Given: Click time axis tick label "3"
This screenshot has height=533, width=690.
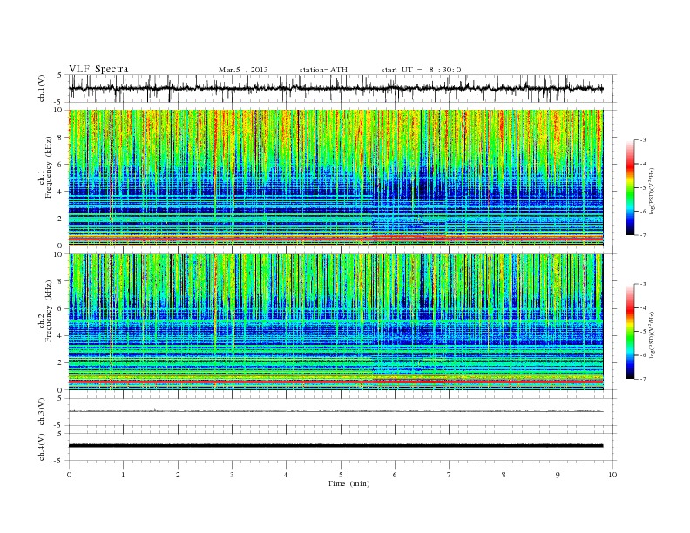Looking at the screenshot, I should (x=232, y=475).
